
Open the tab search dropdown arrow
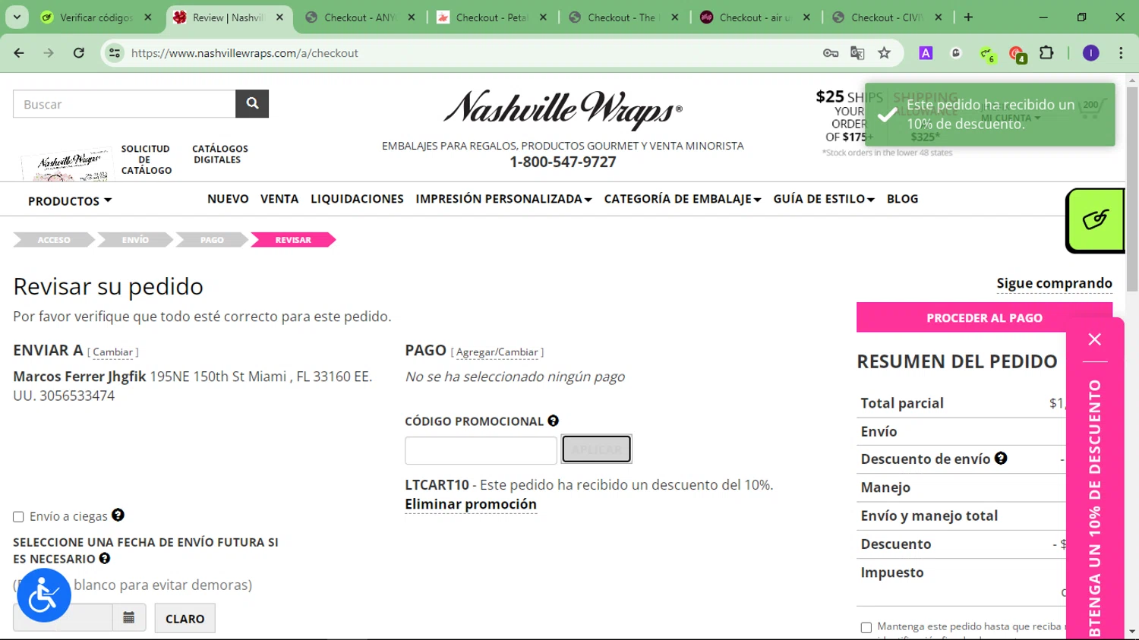17,17
